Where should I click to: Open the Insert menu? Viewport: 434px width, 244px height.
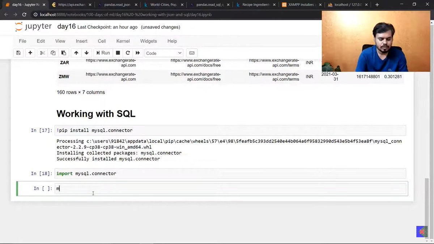click(x=82, y=41)
